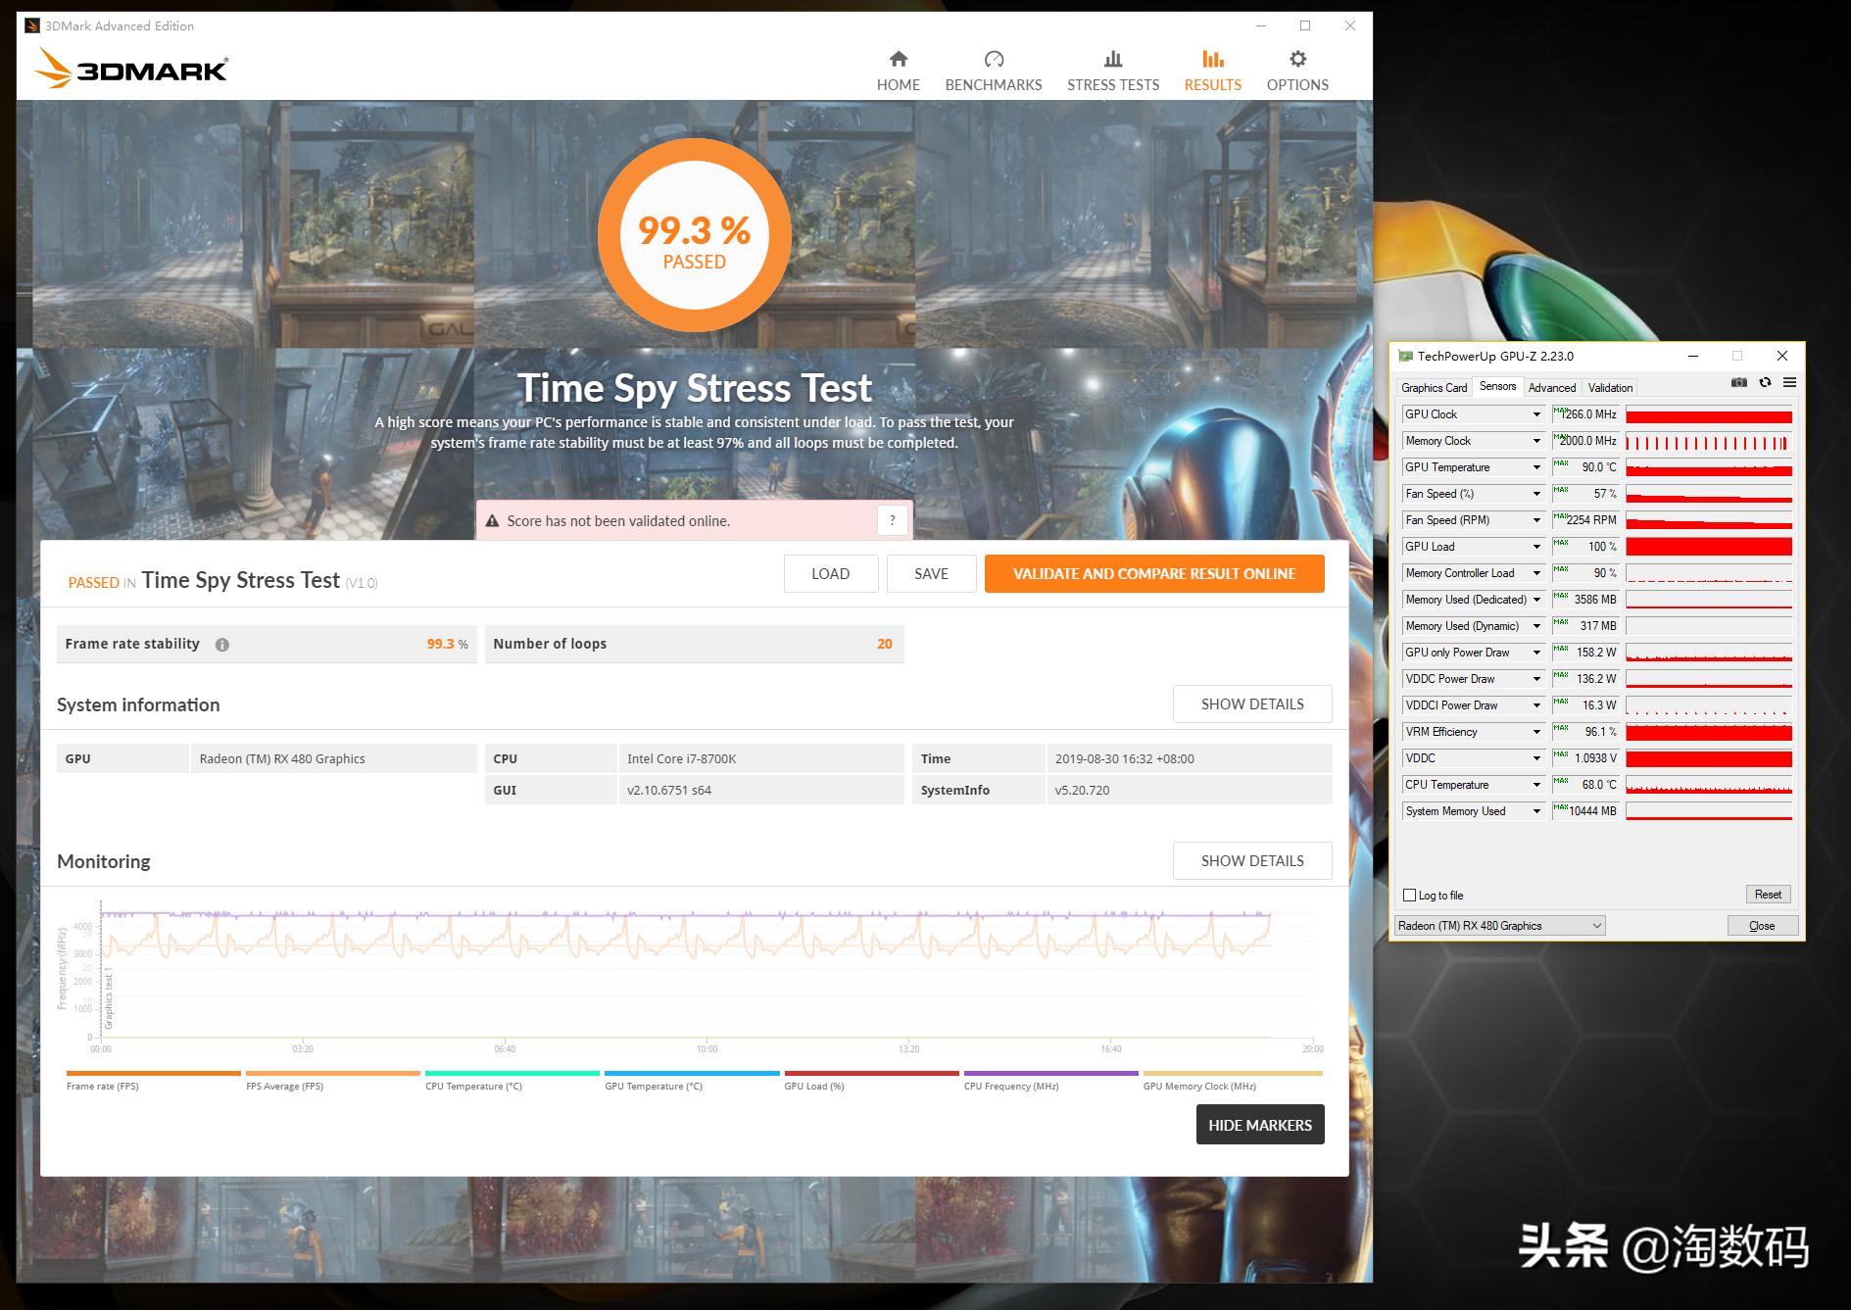Click the Radeon (TM) RX 480 Graphics cell
The height and width of the screenshot is (1310, 1851).
[x=333, y=758]
